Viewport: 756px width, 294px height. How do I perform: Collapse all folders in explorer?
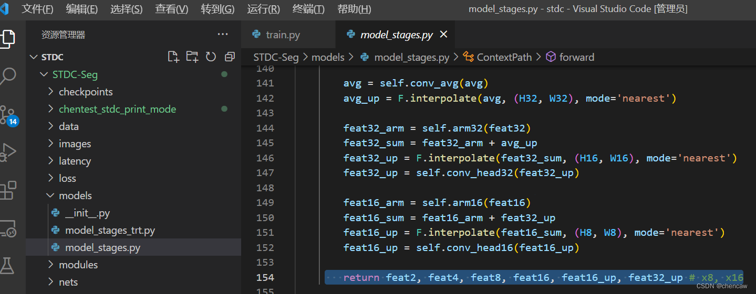[x=230, y=57]
